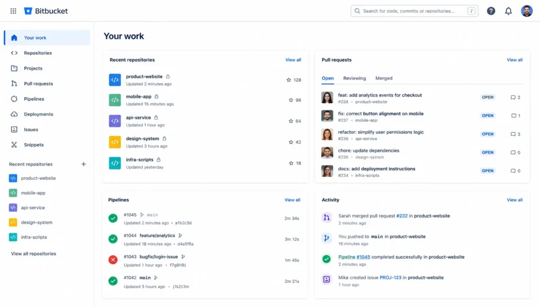Open PROJ-123 issue link in Activity
The image size is (540, 307).
pos(390,278)
